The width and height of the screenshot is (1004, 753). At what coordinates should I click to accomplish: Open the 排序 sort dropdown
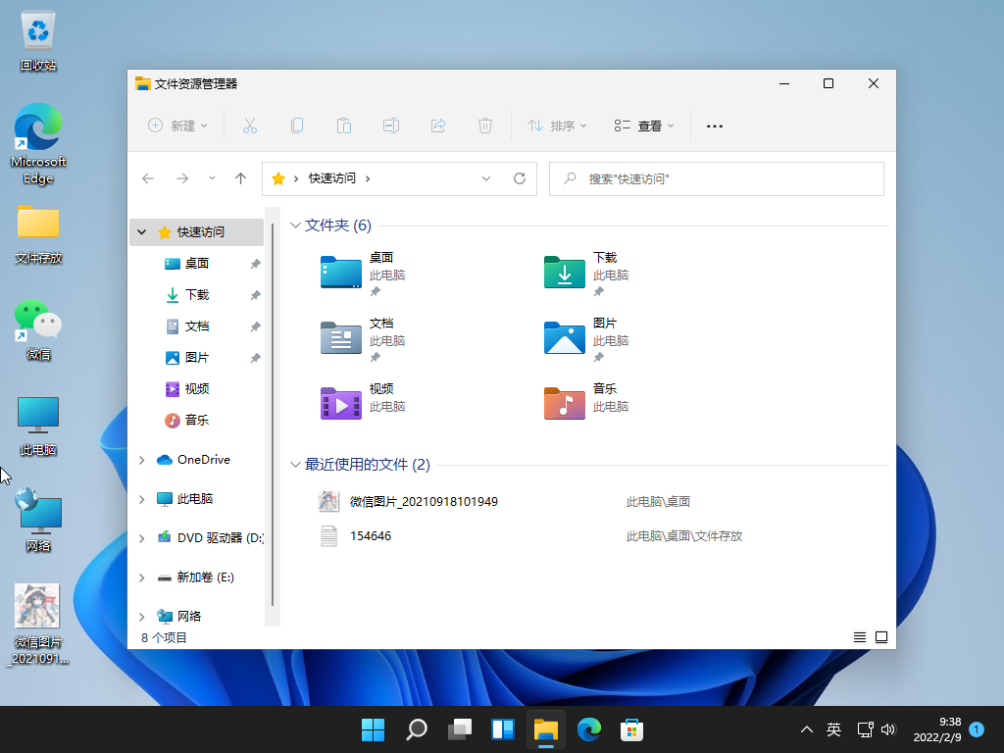point(557,125)
